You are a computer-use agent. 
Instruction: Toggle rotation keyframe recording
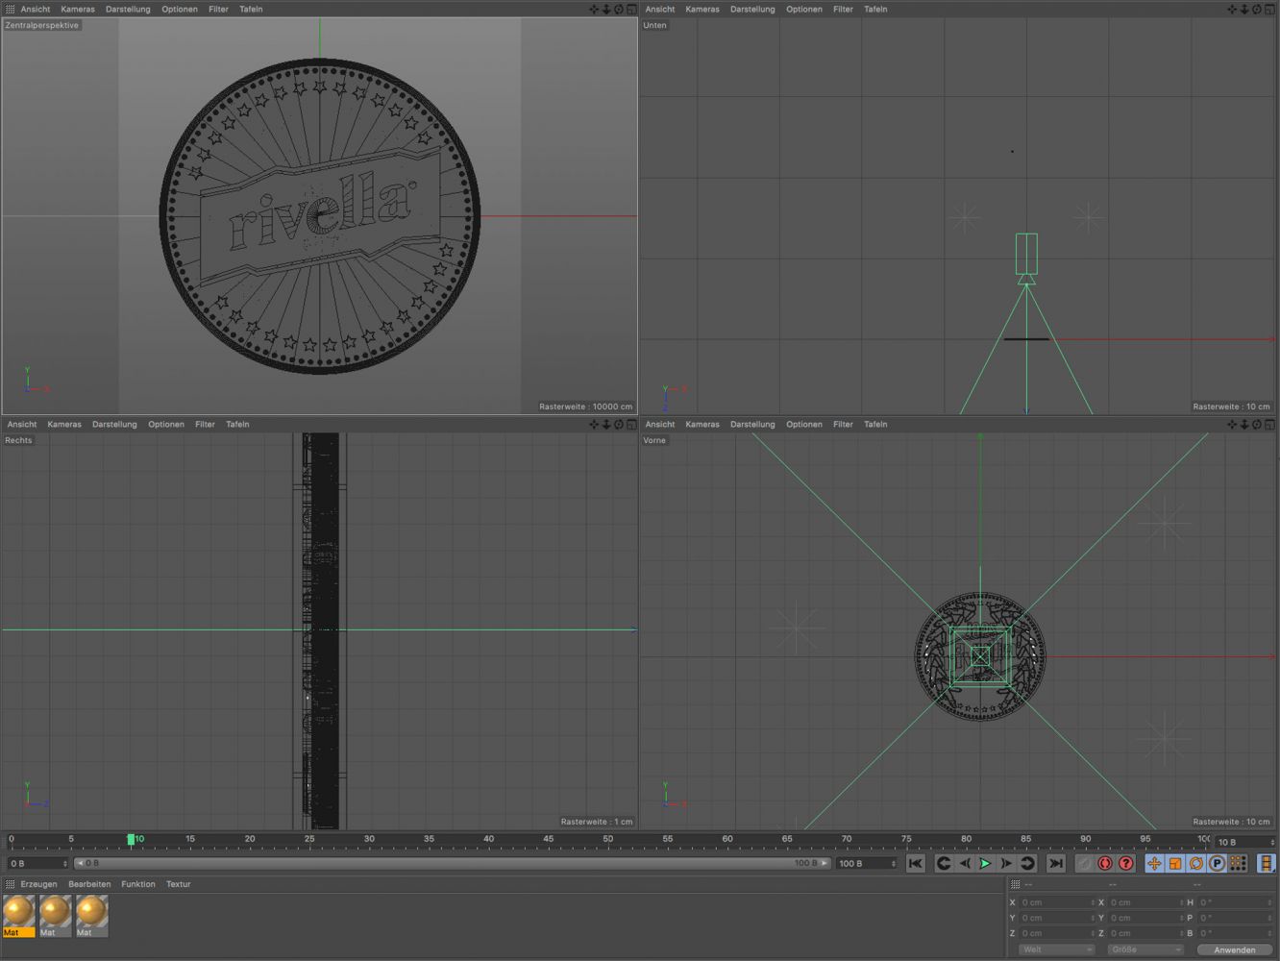(1196, 863)
